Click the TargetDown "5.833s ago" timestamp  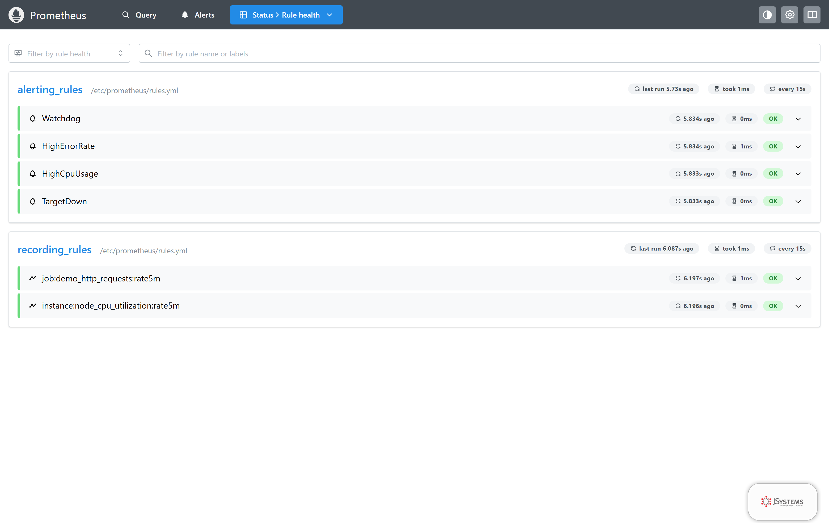[x=695, y=201]
